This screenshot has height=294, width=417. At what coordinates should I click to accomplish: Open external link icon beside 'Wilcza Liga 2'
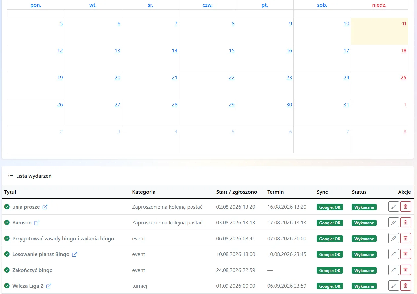point(49,286)
